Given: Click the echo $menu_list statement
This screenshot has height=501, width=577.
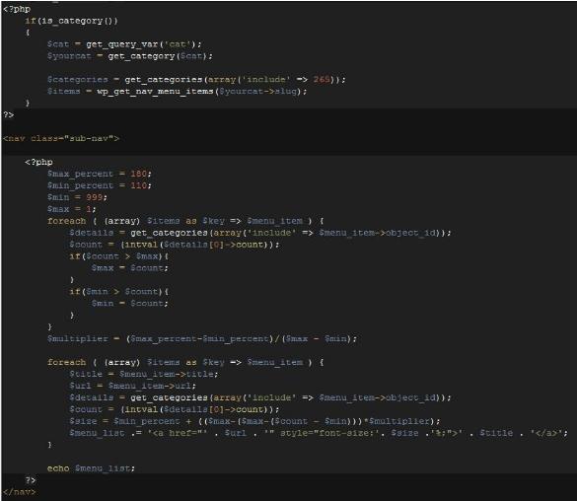Looking at the screenshot, I should 91,468.
